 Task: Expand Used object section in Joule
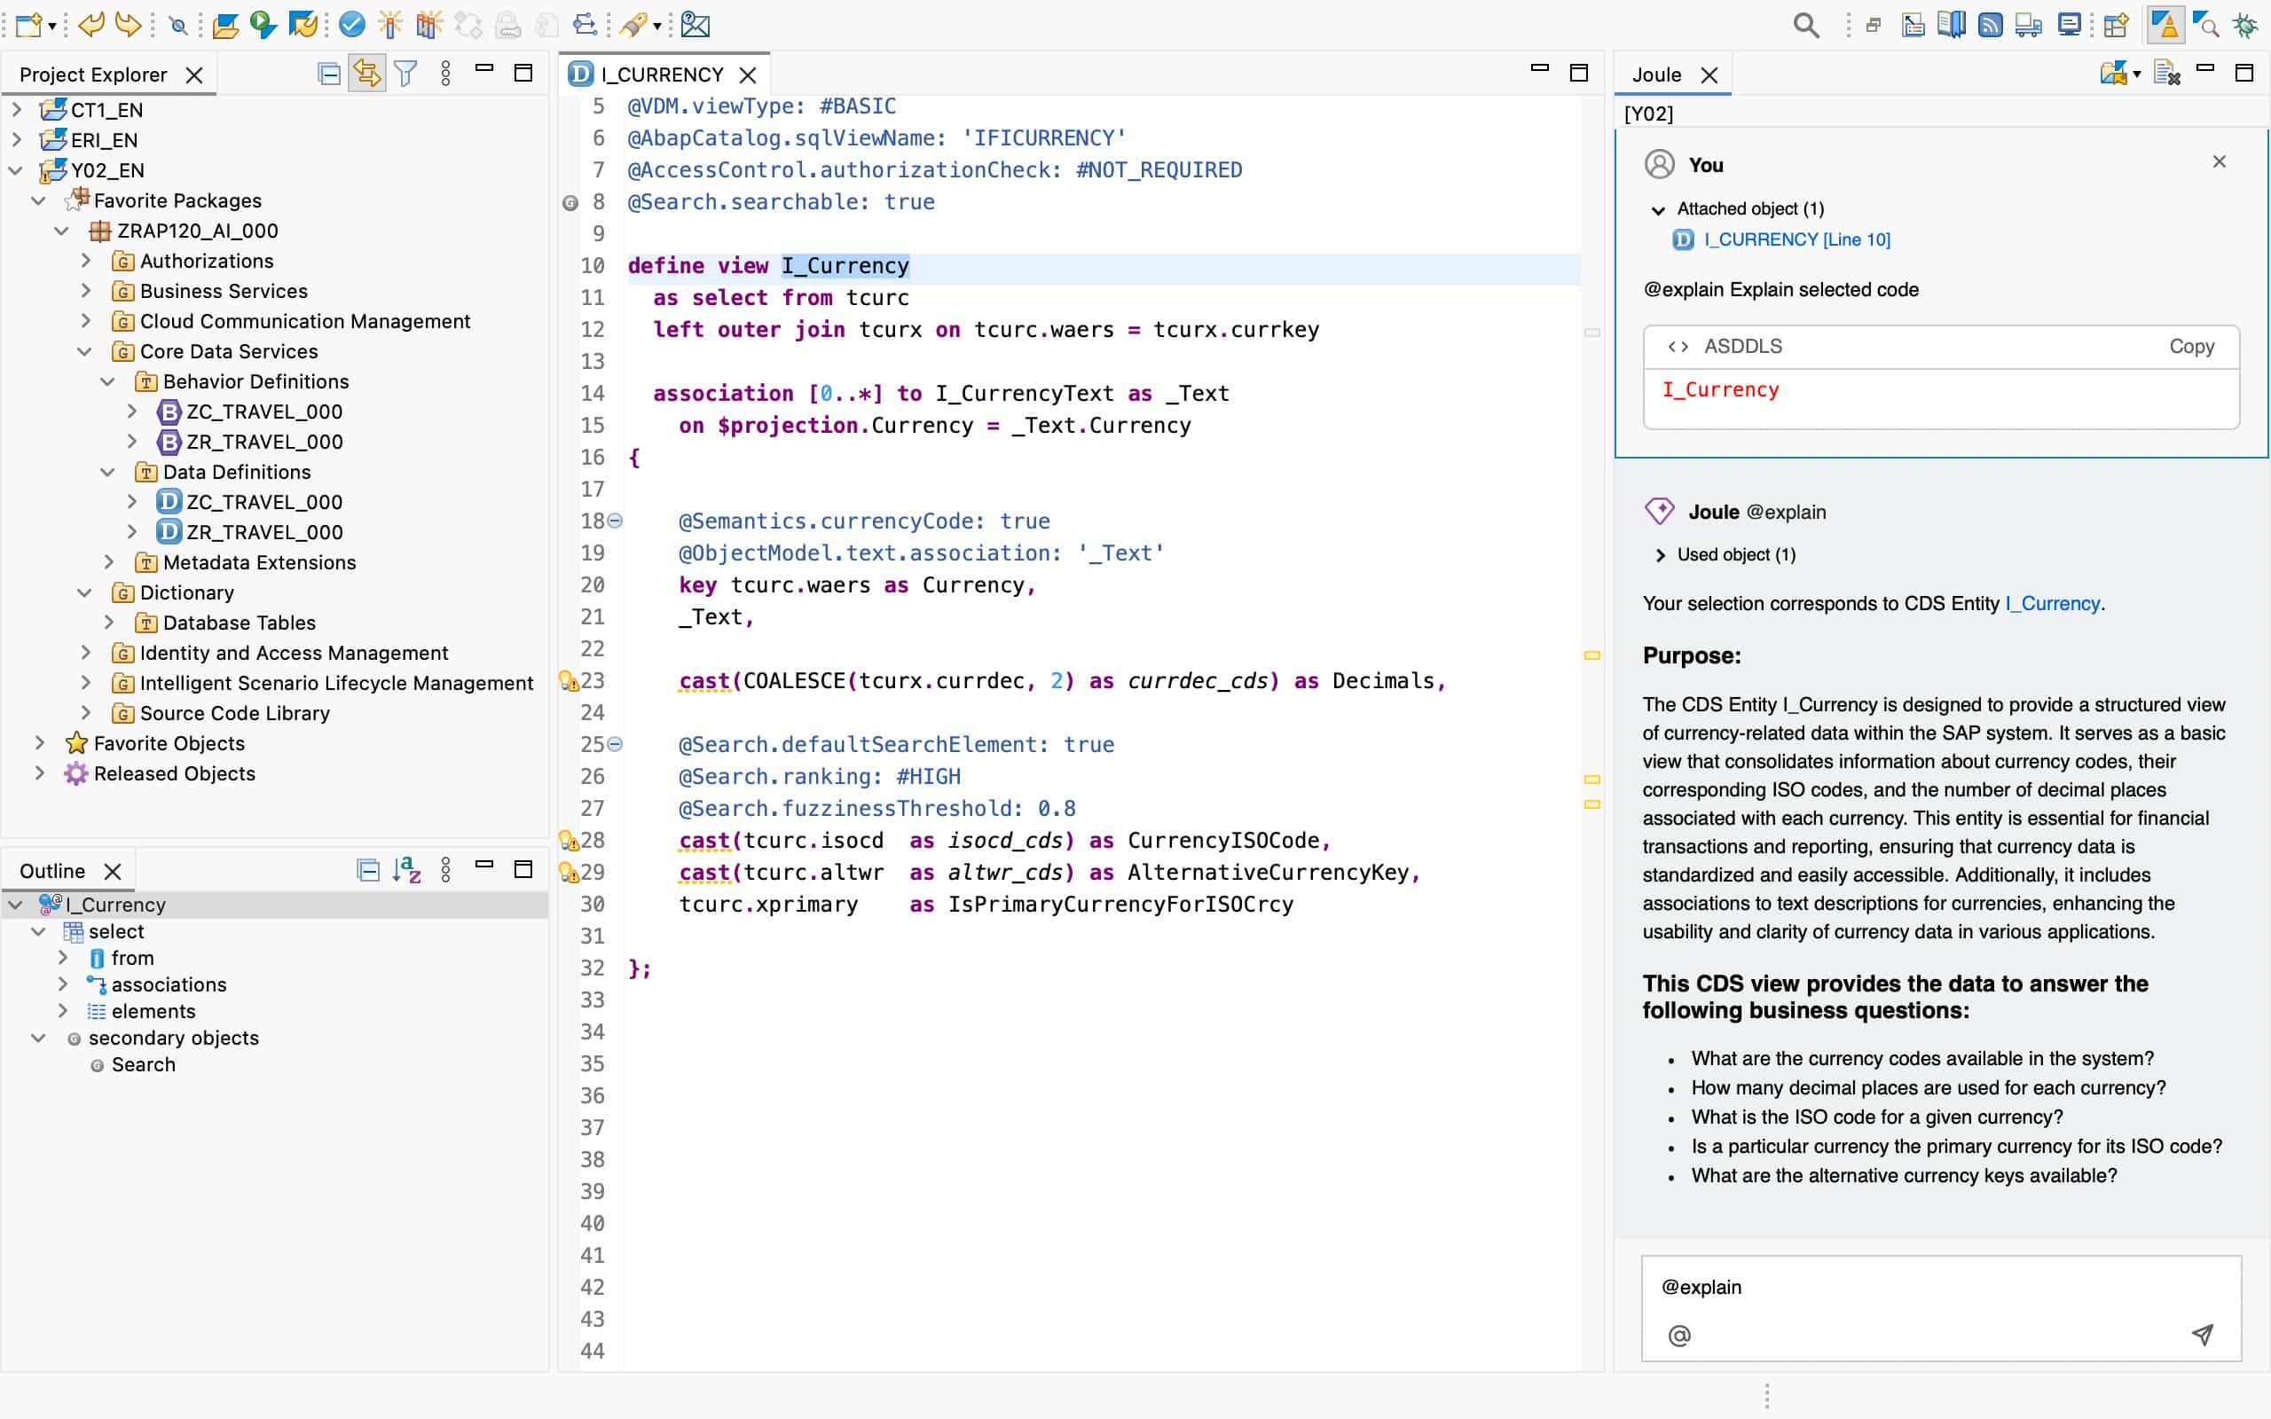(1660, 554)
